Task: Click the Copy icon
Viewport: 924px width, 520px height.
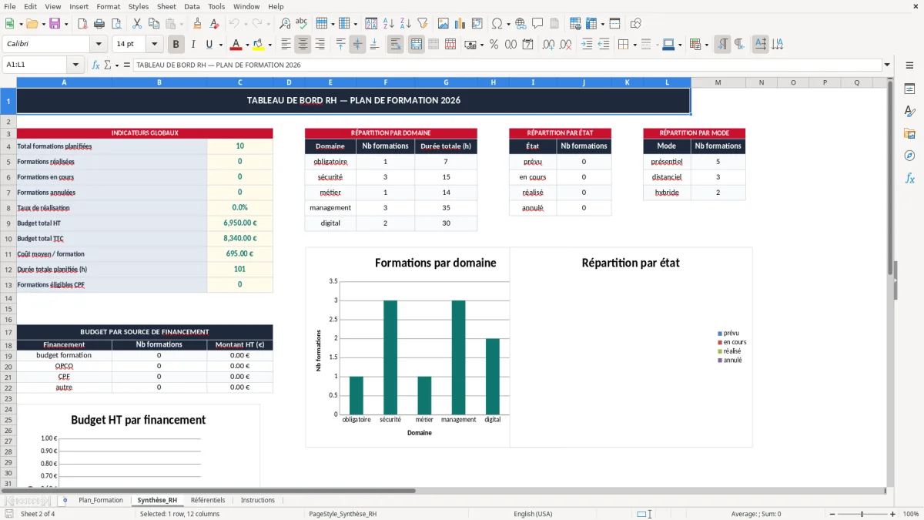Action: pos(153,24)
